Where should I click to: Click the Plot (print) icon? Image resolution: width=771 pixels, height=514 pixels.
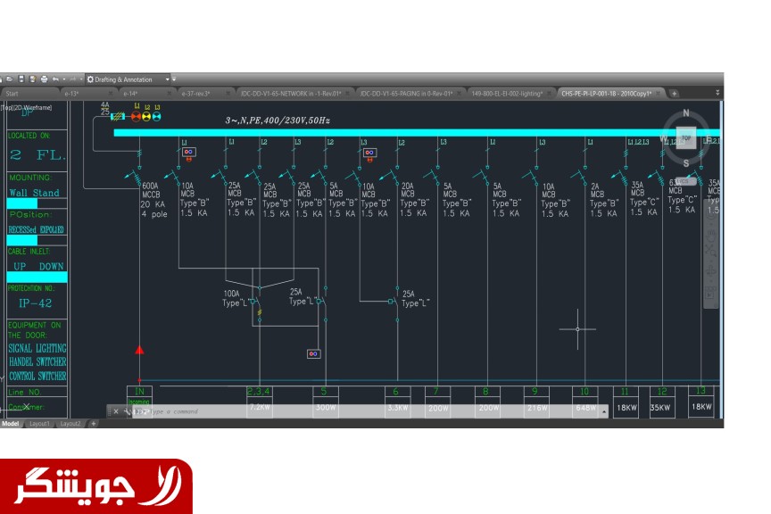click(x=45, y=79)
